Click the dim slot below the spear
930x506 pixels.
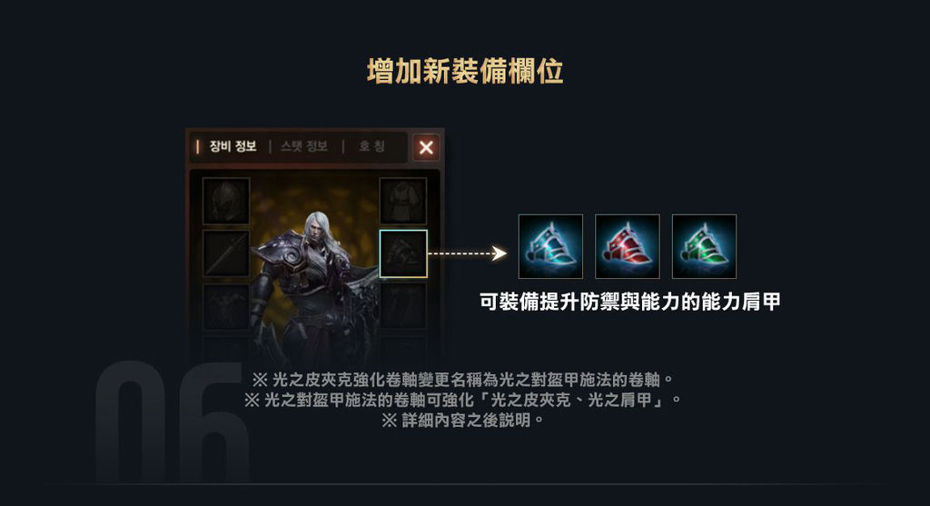(x=226, y=307)
